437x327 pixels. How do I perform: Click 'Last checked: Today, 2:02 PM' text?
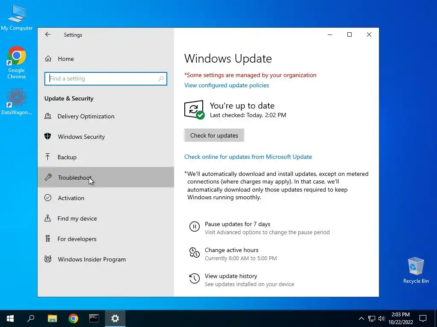(x=248, y=115)
